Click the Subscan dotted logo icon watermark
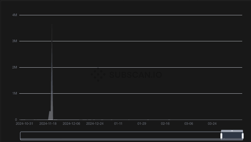Image resolution: width=251 pixels, height=142 pixels. coord(98,74)
